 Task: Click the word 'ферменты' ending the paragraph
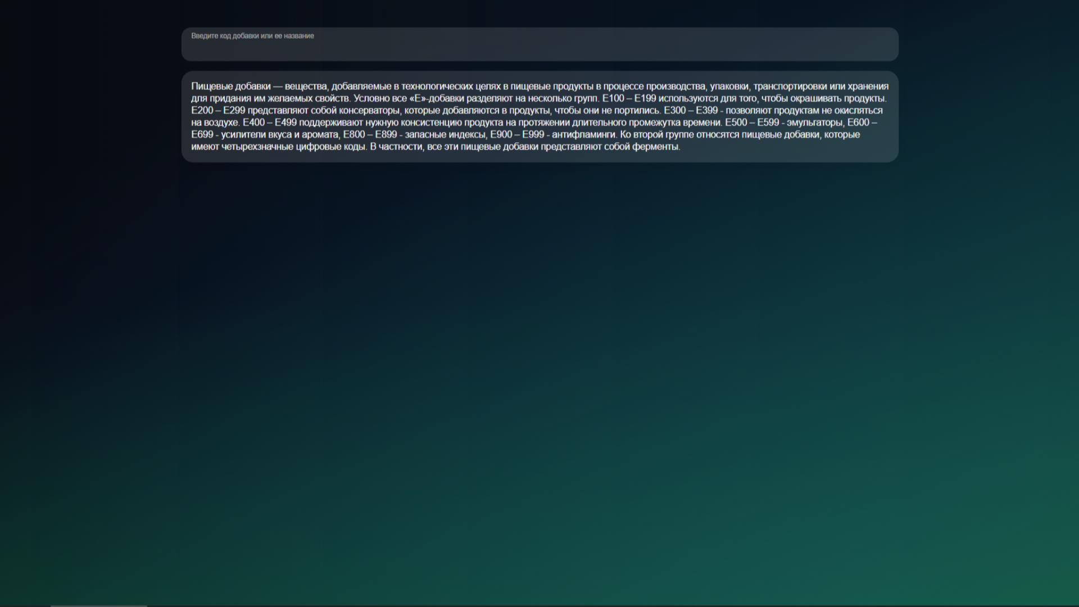[x=656, y=147]
